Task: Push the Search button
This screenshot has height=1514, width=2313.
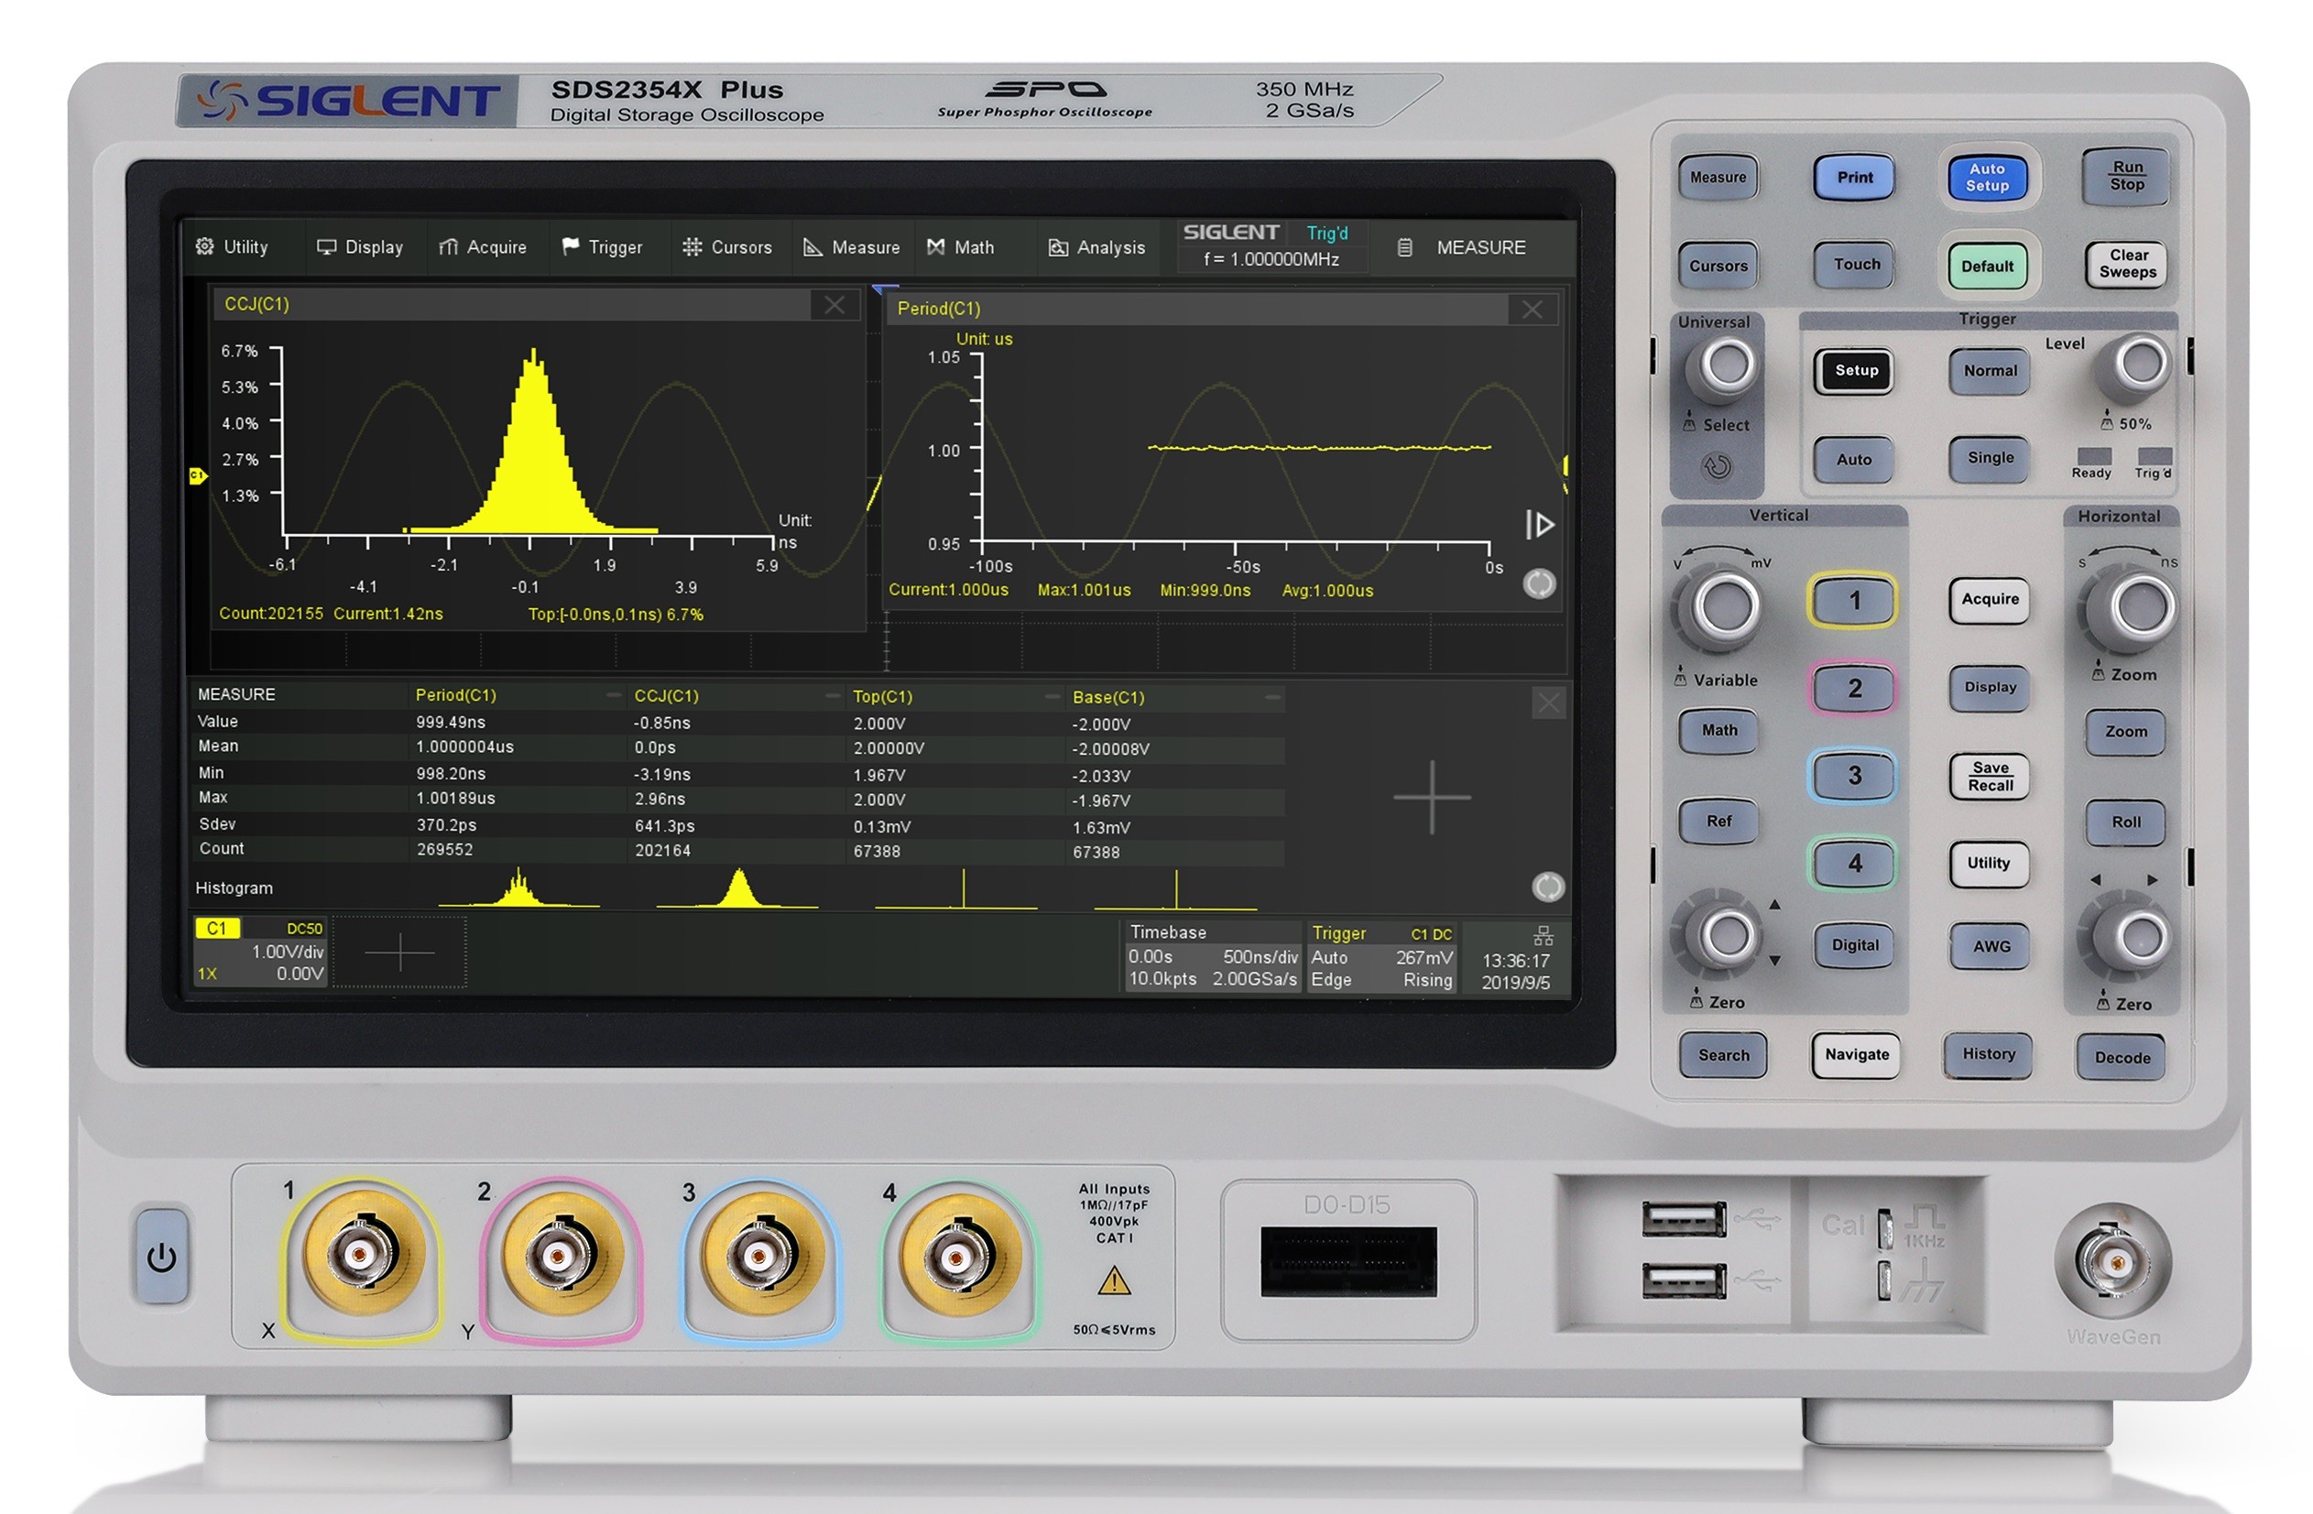Action: pos(1722,1055)
